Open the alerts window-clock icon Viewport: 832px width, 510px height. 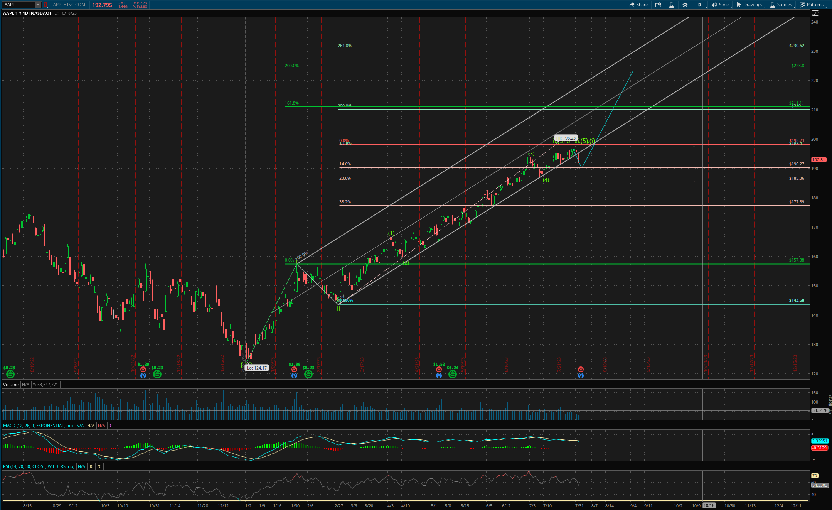tap(658, 5)
